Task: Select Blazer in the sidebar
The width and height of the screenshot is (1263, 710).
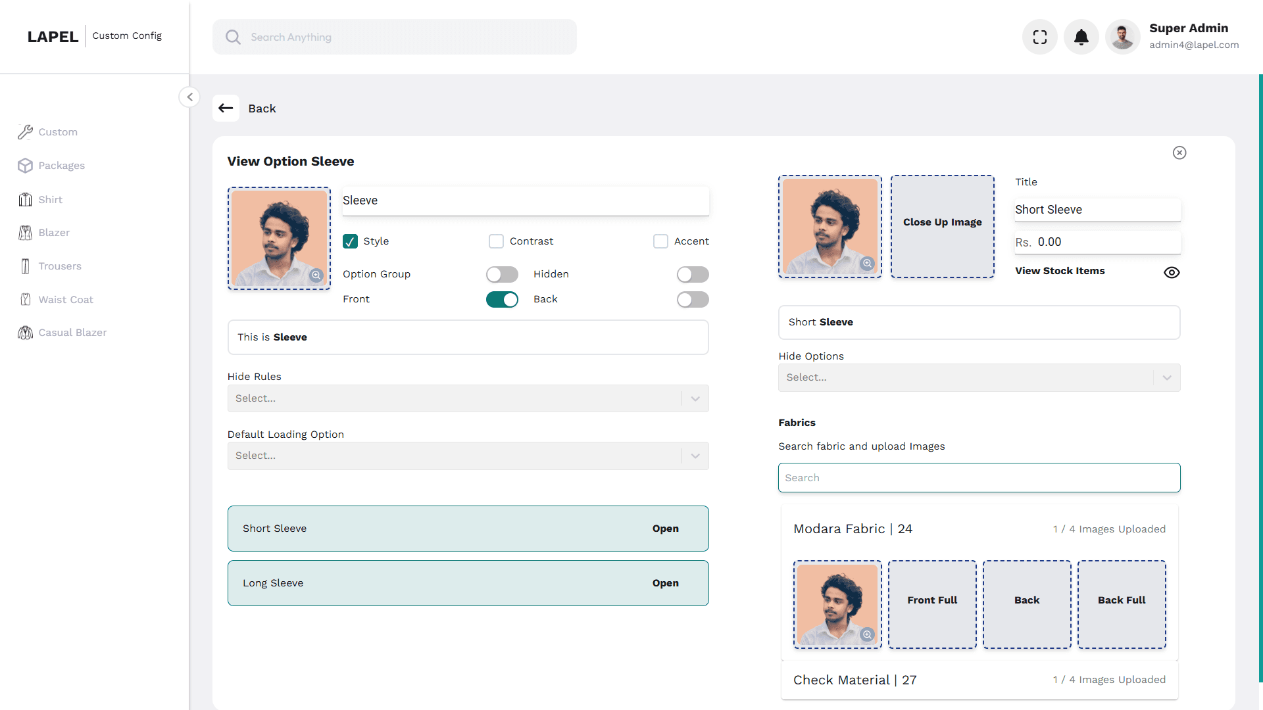Action: point(54,232)
